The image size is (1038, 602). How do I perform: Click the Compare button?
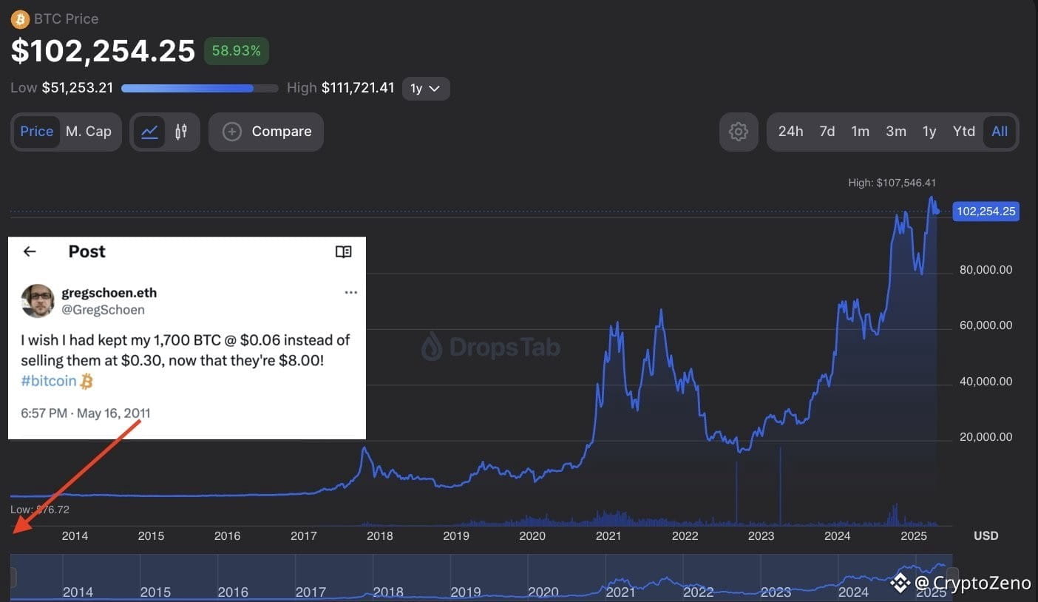tap(266, 132)
